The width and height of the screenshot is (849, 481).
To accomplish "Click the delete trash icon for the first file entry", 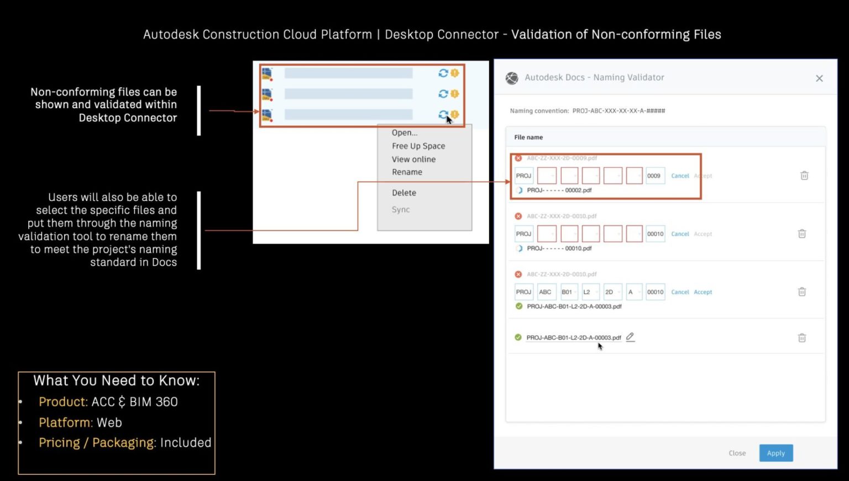I will tap(804, 175).
